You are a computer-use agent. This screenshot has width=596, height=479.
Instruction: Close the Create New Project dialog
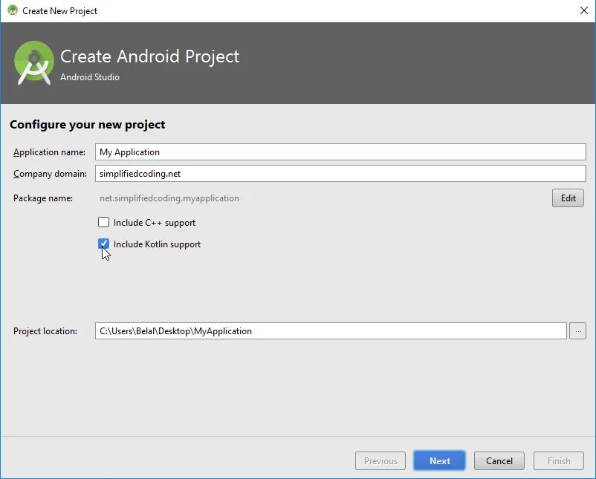point(584,10)
